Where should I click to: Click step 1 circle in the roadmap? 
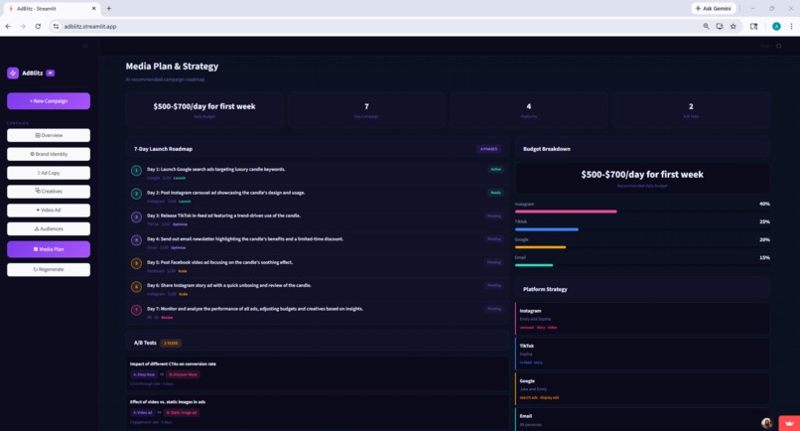click(136, 171)
